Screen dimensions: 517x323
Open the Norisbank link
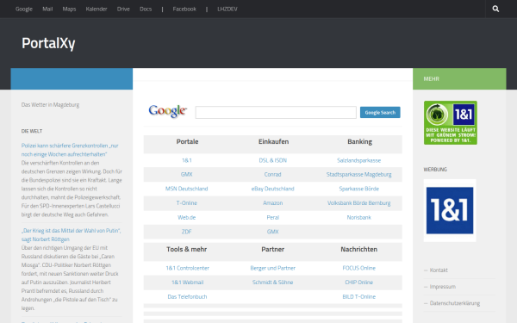358,217
